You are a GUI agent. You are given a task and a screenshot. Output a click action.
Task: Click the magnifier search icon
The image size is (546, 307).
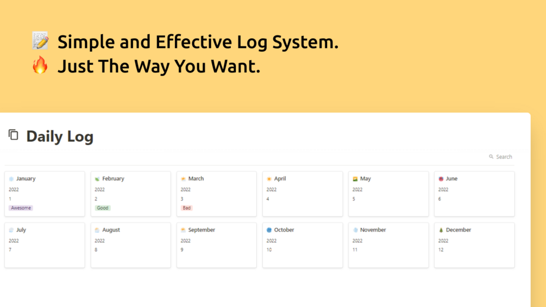(491, 156)
